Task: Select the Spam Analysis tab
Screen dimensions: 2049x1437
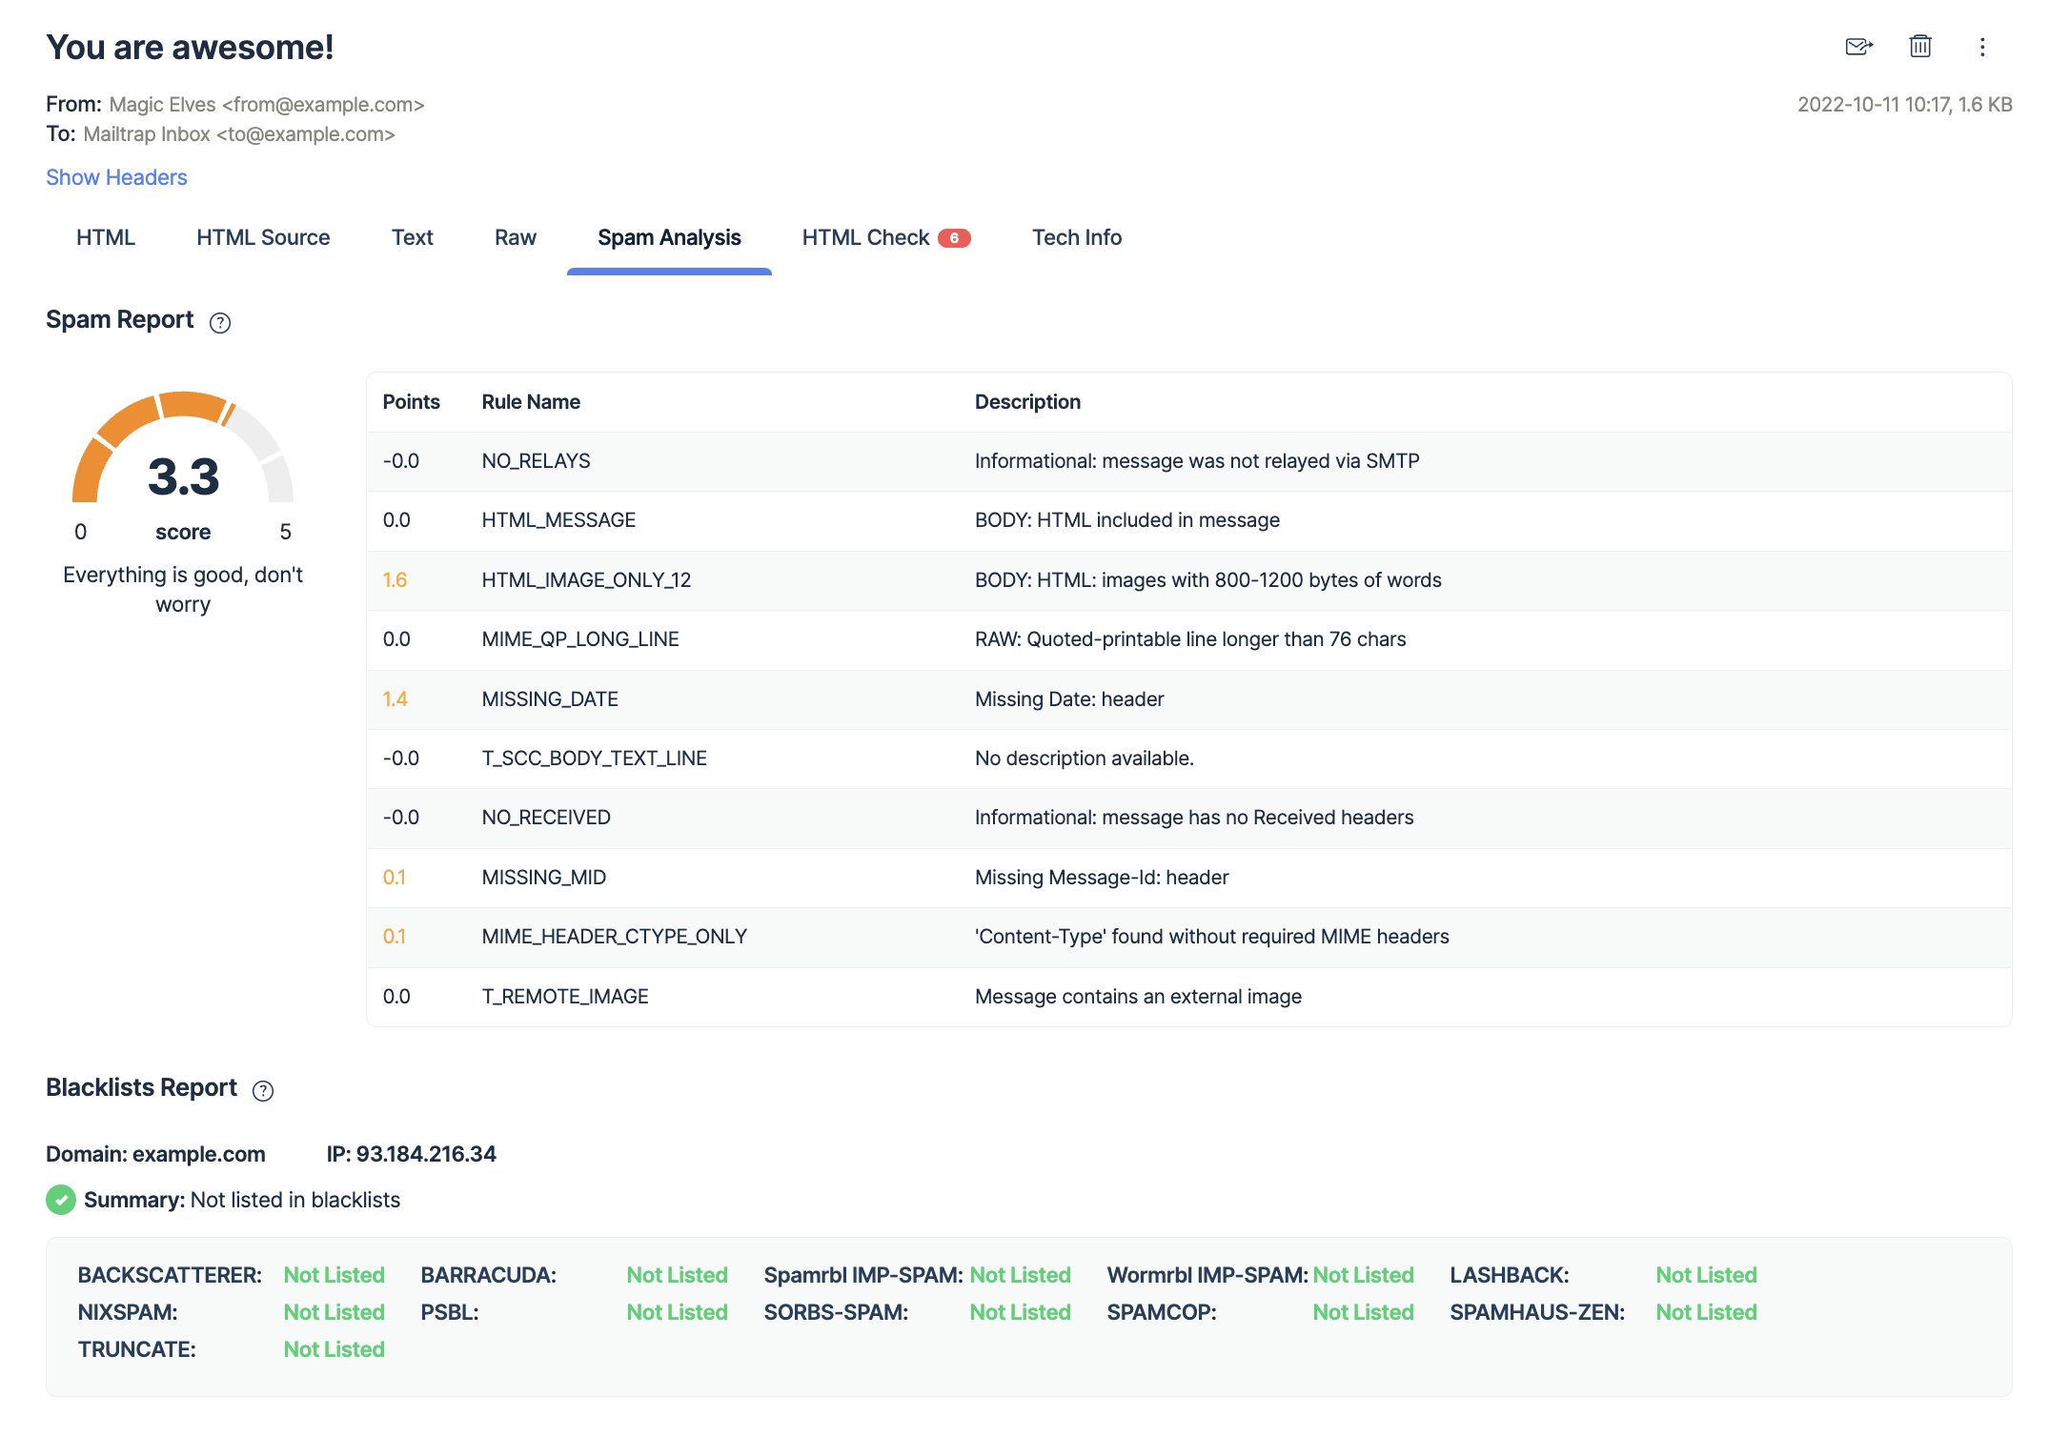Action: [x=670, y=236]
